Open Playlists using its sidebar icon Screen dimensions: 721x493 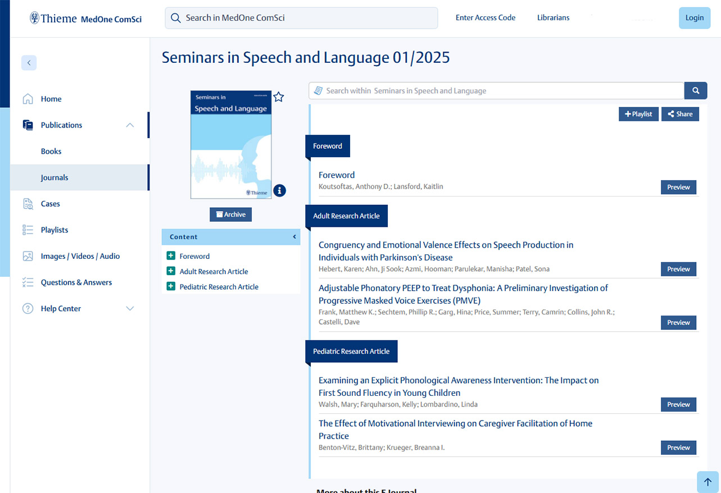point(28,230)
